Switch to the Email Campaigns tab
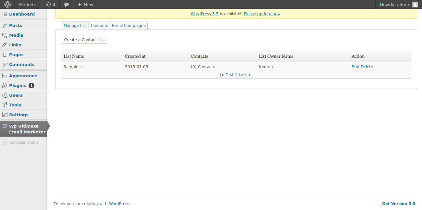Image resolution: width=422 pixels, height=210 pixels. click(x=129, y=25)
